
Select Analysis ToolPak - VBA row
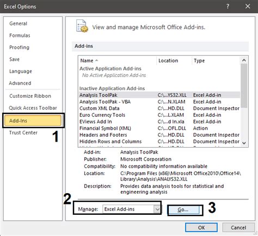159,102
